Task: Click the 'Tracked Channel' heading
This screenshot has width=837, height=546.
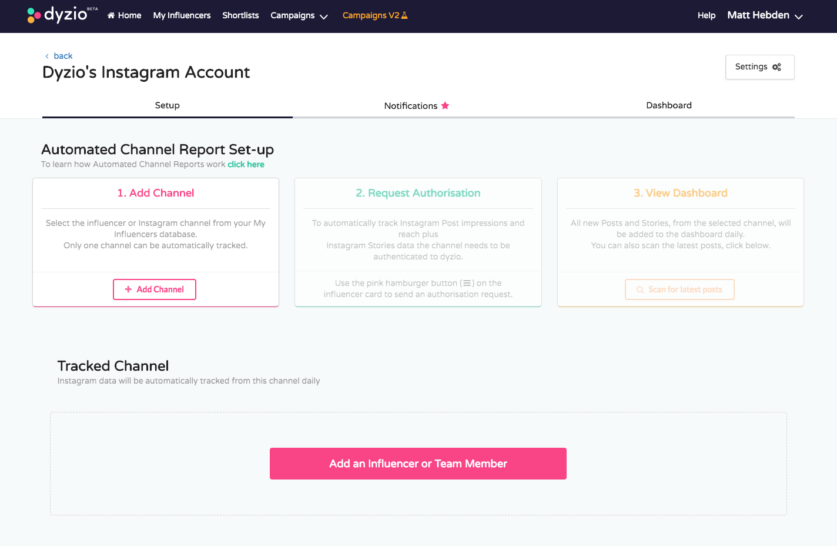Action: click(x=113, y=366)
